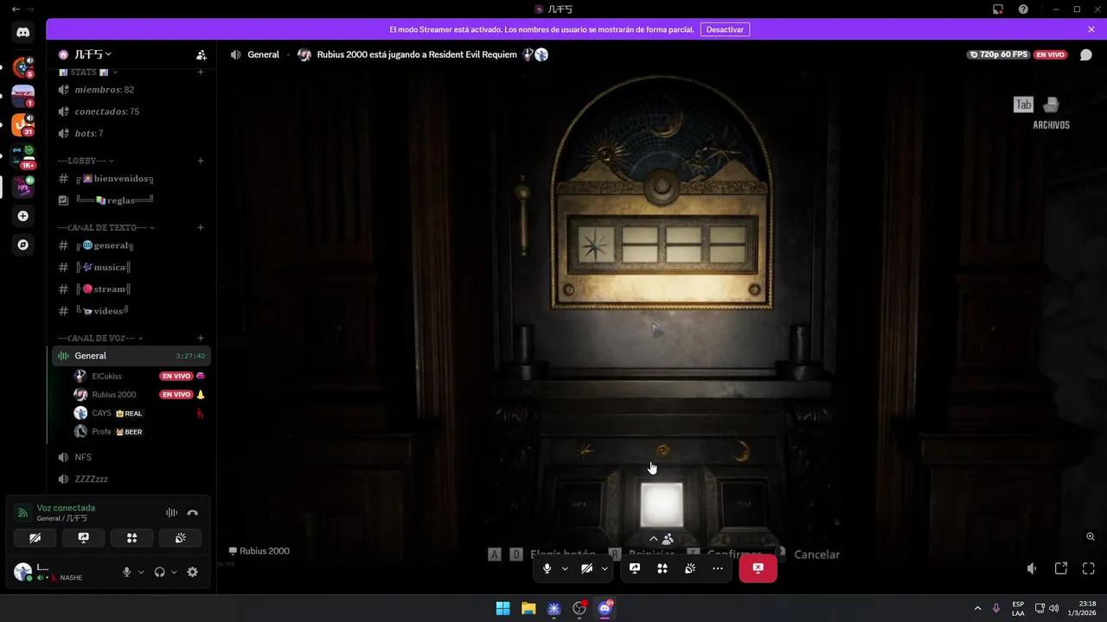Open the general text channel
This screenshot has width=1107, height=622.
(131, 245)
